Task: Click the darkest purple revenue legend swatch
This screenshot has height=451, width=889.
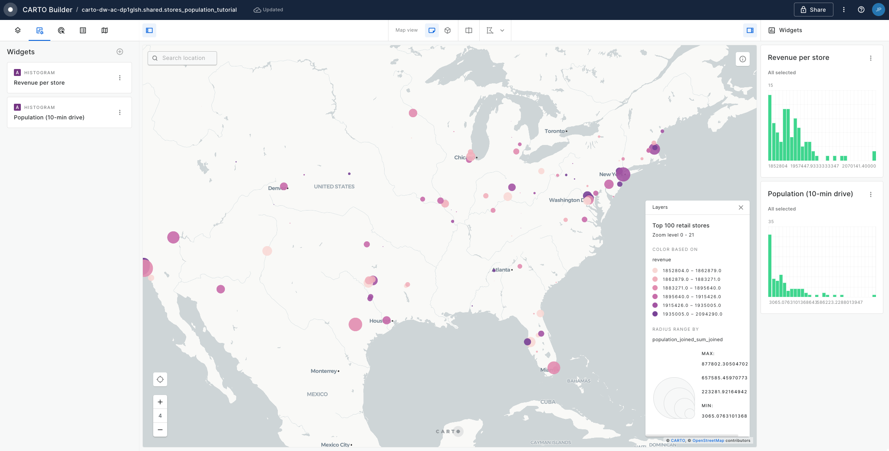Action: pyautogui.click(x=655, y=314)
